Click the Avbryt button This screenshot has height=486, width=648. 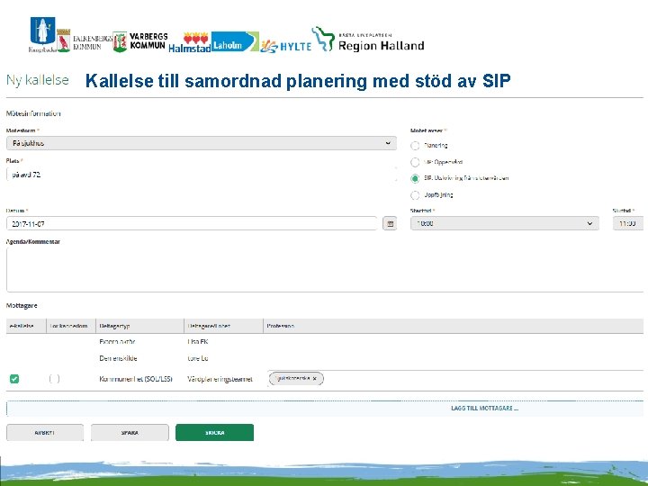click(x=45, y=433)
